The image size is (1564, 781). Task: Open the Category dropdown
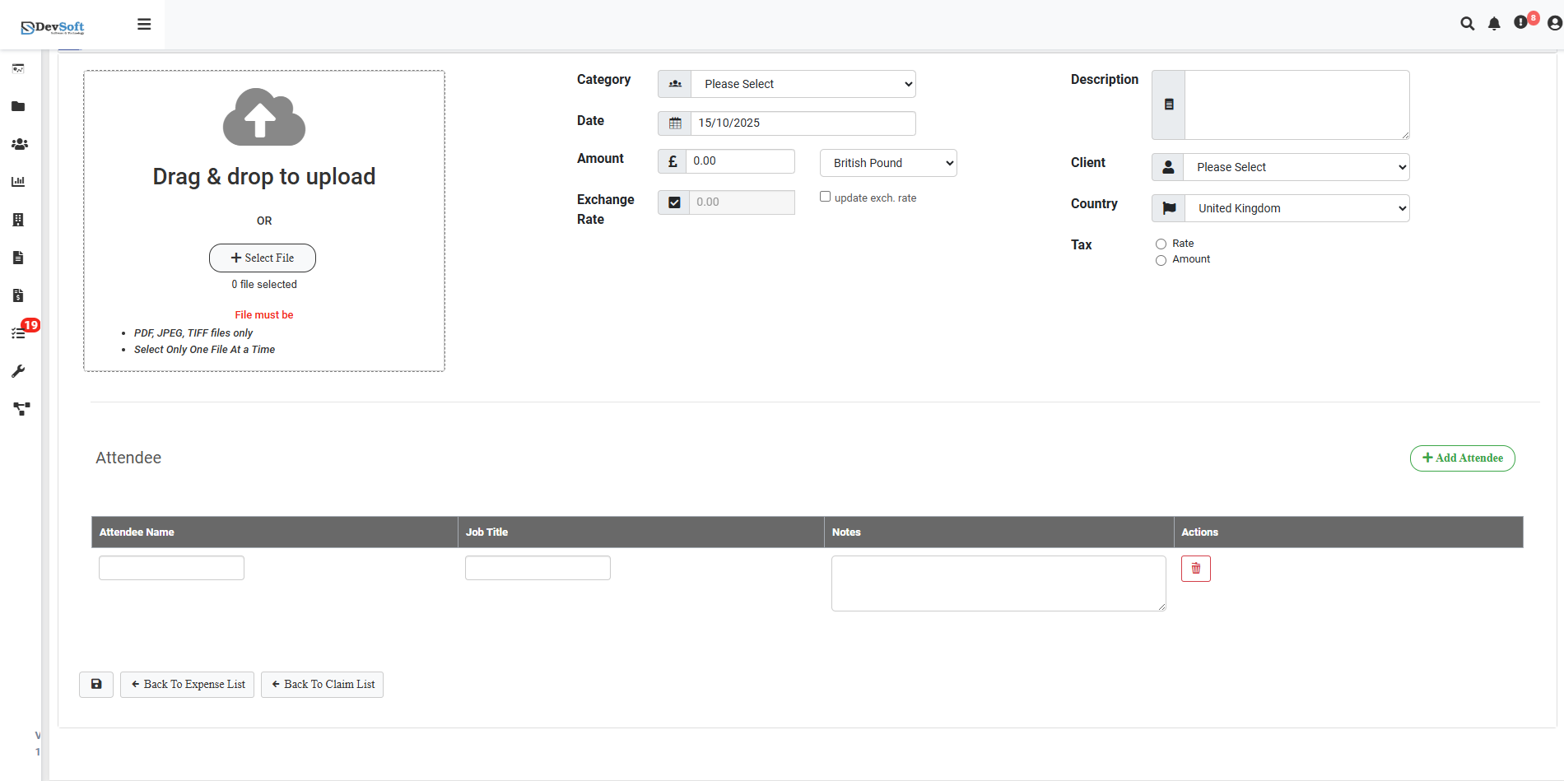803,84
